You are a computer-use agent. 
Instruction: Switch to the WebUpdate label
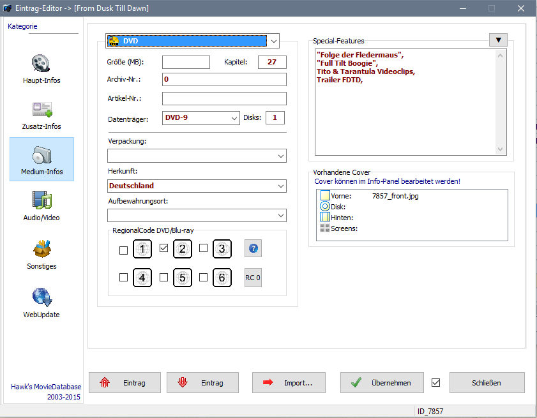pyautogui.click(x=42, y=315)
